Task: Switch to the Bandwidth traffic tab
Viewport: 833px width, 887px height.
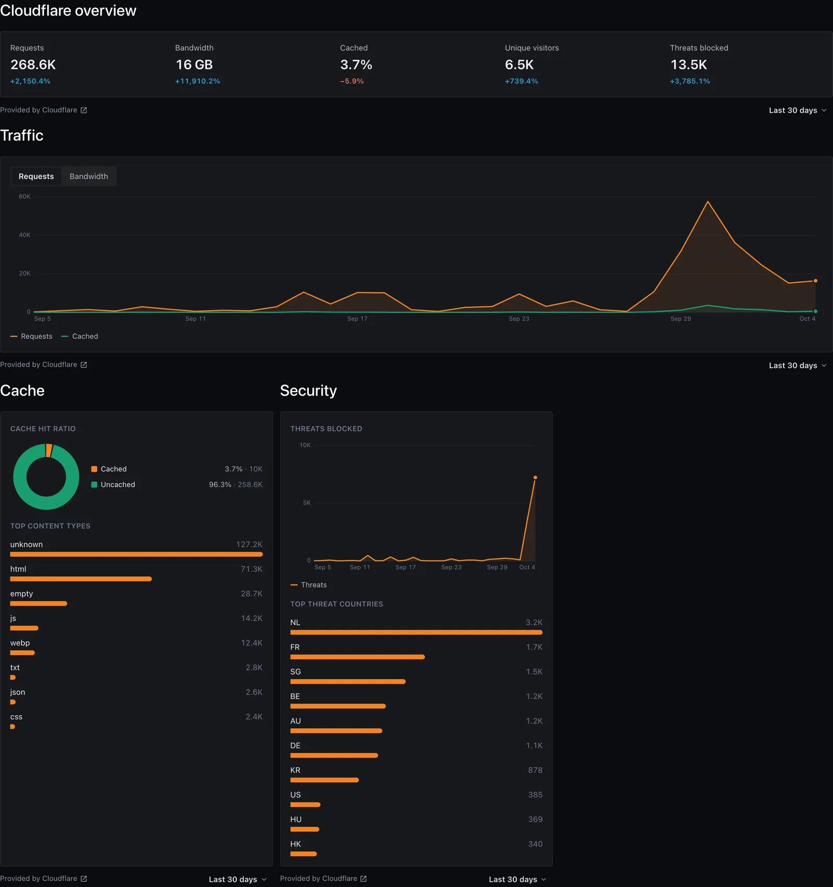Action: tap(89, 177)
